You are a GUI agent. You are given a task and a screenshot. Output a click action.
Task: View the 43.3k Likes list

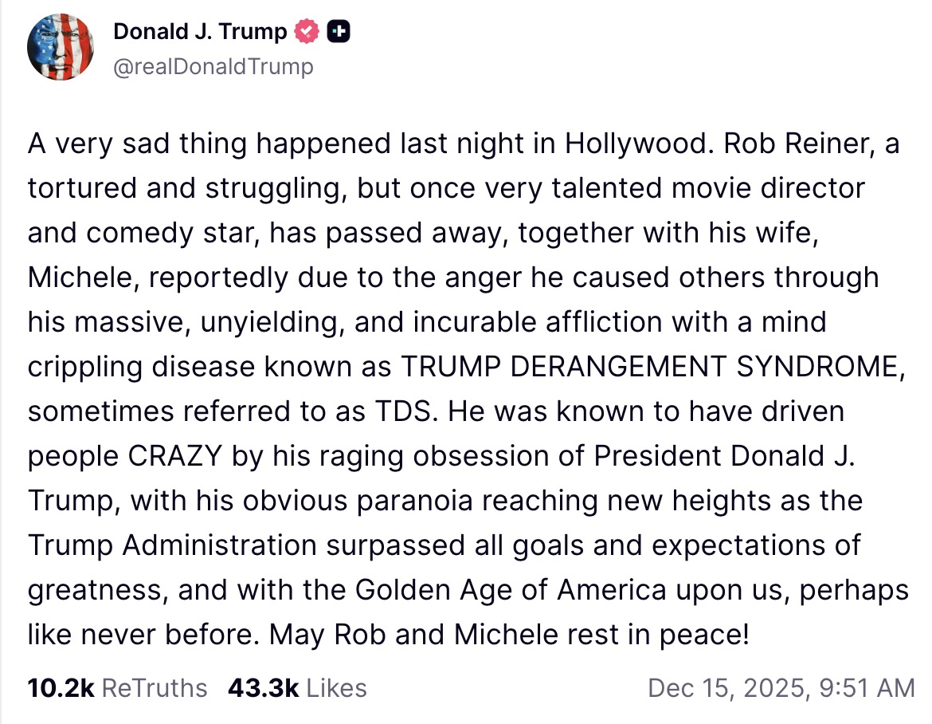coord(297,687)
